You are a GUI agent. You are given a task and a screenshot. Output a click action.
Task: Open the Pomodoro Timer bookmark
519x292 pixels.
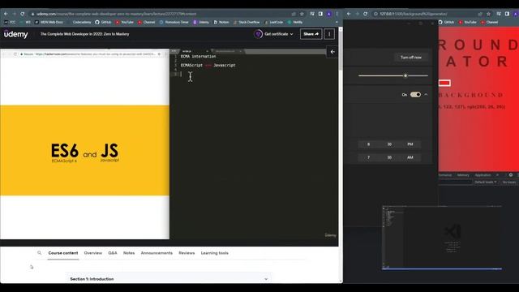tap(174, 22)
